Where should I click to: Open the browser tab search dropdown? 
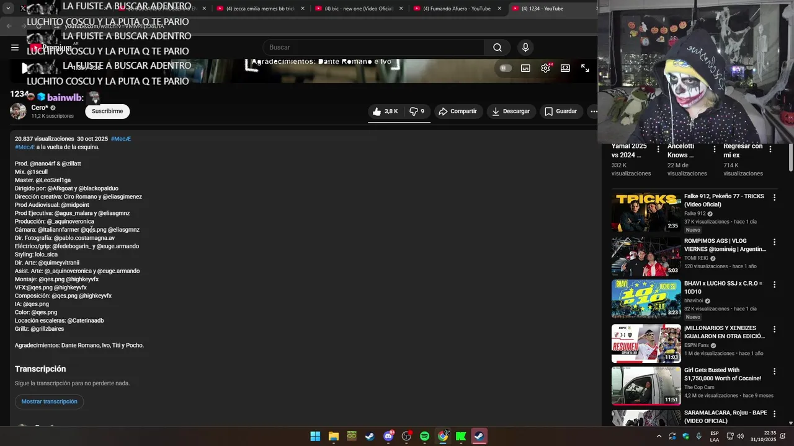pos(9,9)
